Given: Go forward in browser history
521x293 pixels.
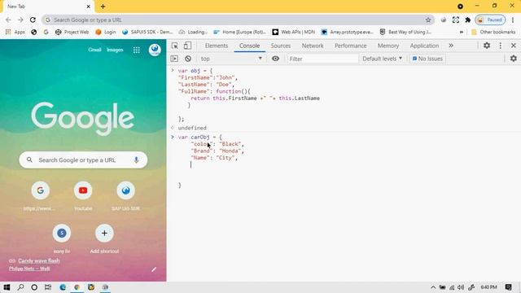Looking at the screenshot, I should click(x=20, y=20).
